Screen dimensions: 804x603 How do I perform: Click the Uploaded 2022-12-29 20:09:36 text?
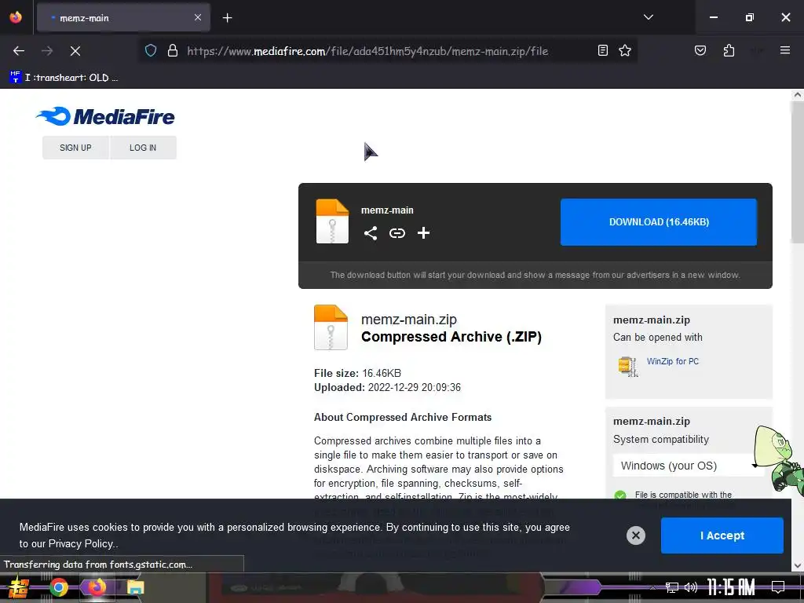point(387,388)
